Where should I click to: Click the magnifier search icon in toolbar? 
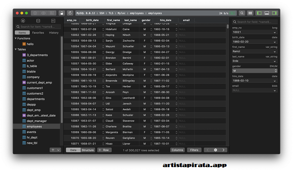point(242,13)
